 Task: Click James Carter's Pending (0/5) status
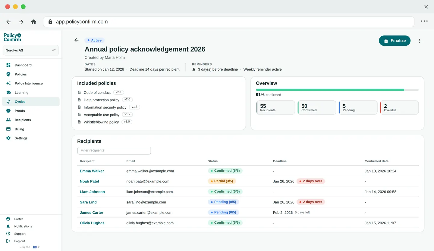click(x=223, y=212)
